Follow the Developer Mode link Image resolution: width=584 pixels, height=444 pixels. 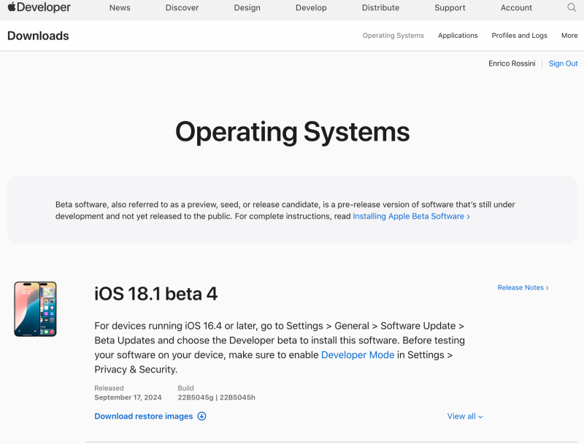[358, 355]
